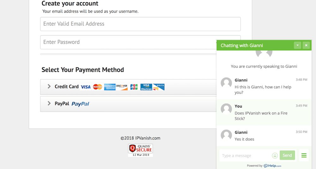This screenshot has height=169, width=316.
Task: Focus the Enter Password field
Action: pyautogui.click(x=128, y=42)
